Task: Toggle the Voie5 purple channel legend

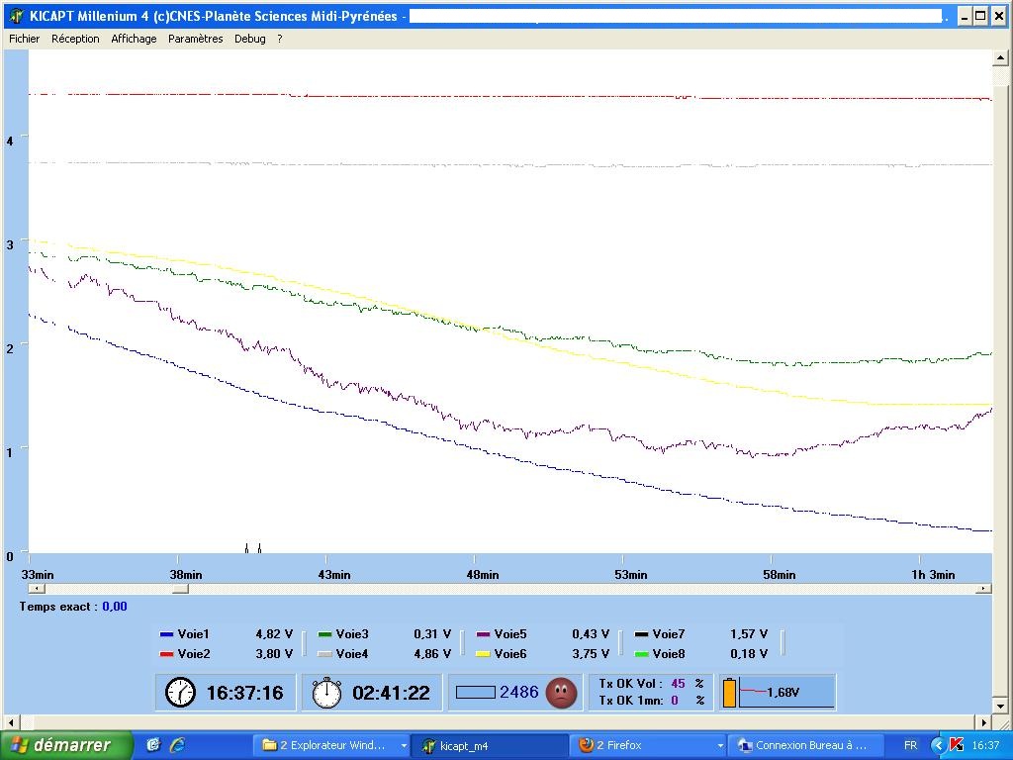Action: point(510,634)
